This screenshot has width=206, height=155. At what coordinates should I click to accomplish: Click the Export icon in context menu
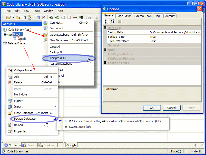10,101
